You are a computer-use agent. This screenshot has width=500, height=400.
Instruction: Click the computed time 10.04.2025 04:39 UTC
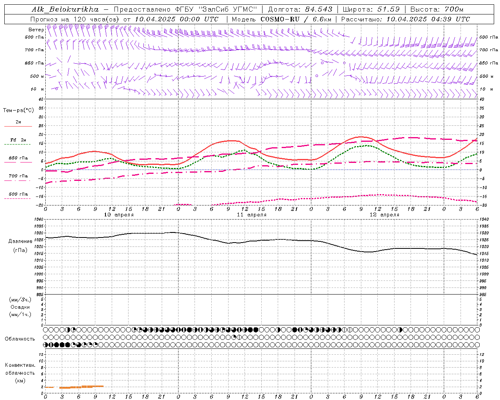[x=428, y=19]
